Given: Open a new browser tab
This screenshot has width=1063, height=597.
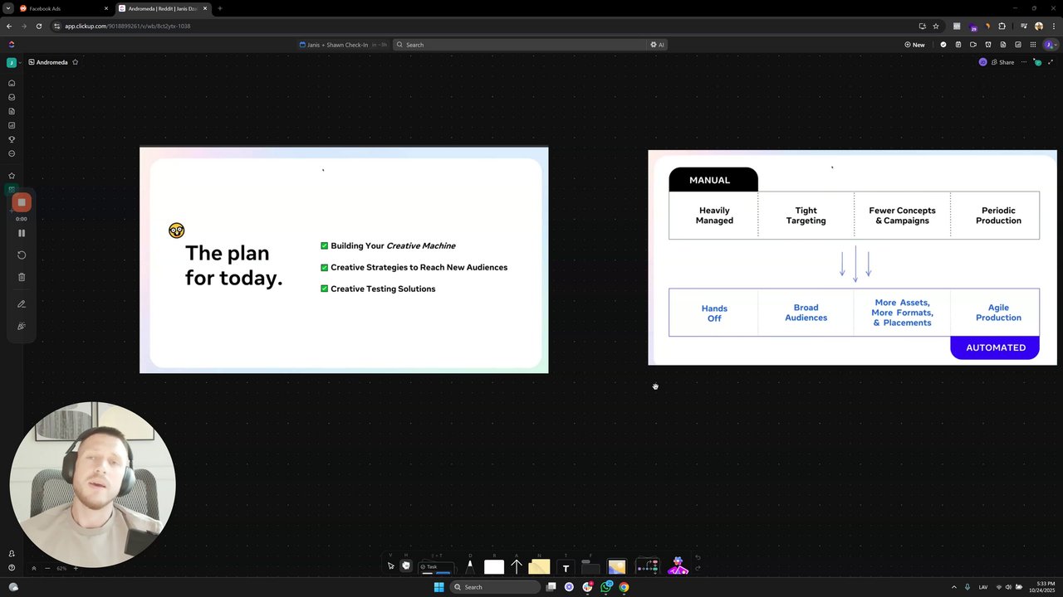Looking at the screenshot, I should 219,8.
